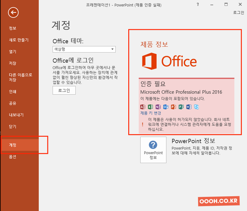Image resolution: width=247 pixels, height=211 pixels.
Task: Close the PowerPoint window
Action: click(x=240, y=4)
